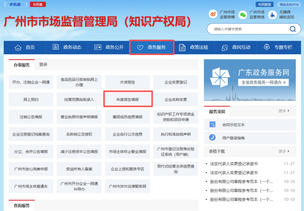Click the wheelchair accessibility icon
304x211 pixels.
(272, 15)
